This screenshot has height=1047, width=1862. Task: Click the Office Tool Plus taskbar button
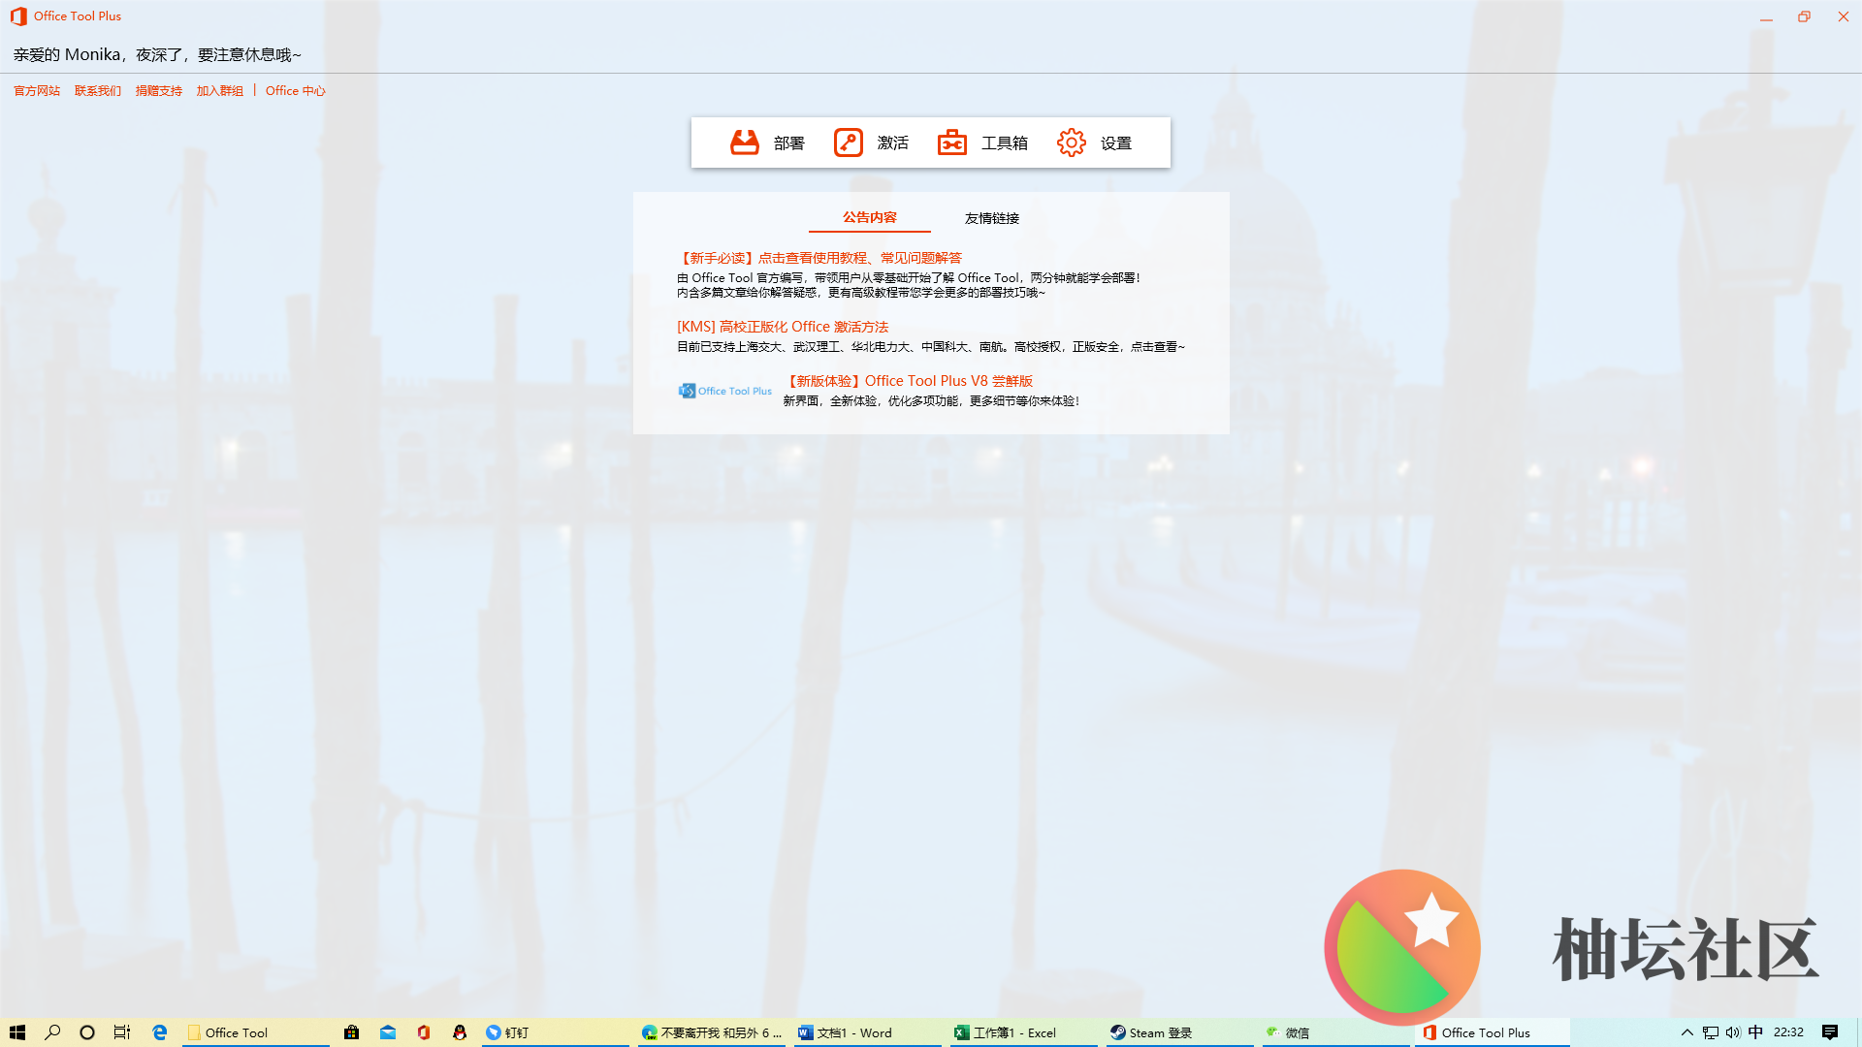point(1493,1032)
